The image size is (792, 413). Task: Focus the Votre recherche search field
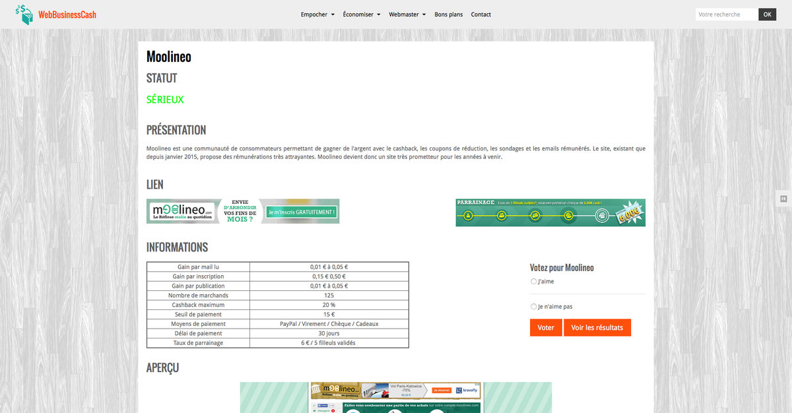click(727, 15)
